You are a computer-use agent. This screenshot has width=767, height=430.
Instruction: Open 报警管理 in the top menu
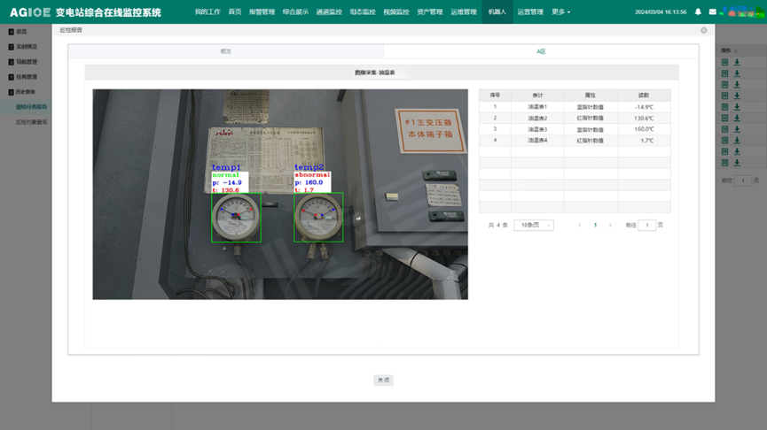[262, 12]
